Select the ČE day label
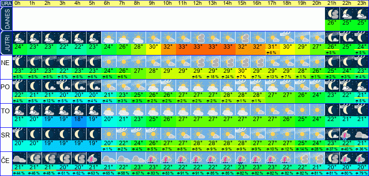The image size is (369, 176). [6, 161]
